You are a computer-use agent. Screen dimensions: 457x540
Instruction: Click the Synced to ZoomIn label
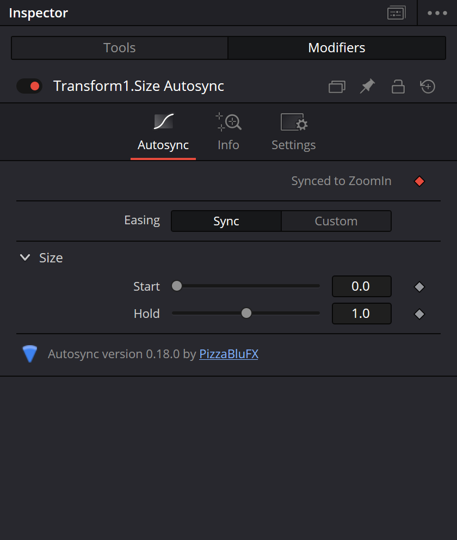click(341, 181)
